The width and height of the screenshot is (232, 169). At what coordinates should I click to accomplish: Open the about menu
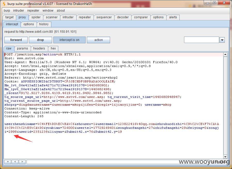pos(61,11)
